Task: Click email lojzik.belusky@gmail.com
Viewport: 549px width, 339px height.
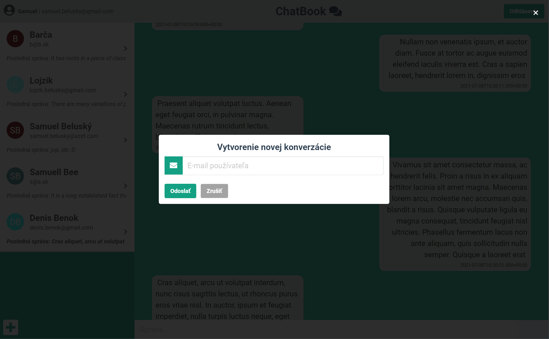Action: 63,90
